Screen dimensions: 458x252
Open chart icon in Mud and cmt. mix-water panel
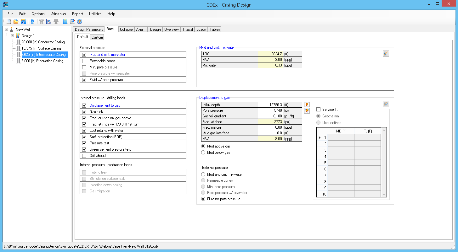point(386,54)
